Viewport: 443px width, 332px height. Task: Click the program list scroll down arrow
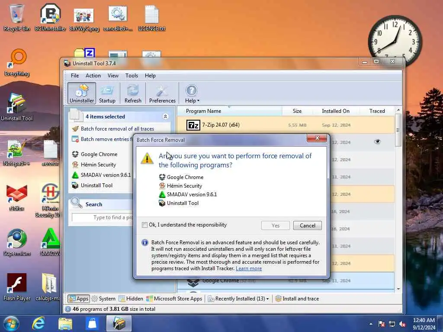[x=398, y=289]
